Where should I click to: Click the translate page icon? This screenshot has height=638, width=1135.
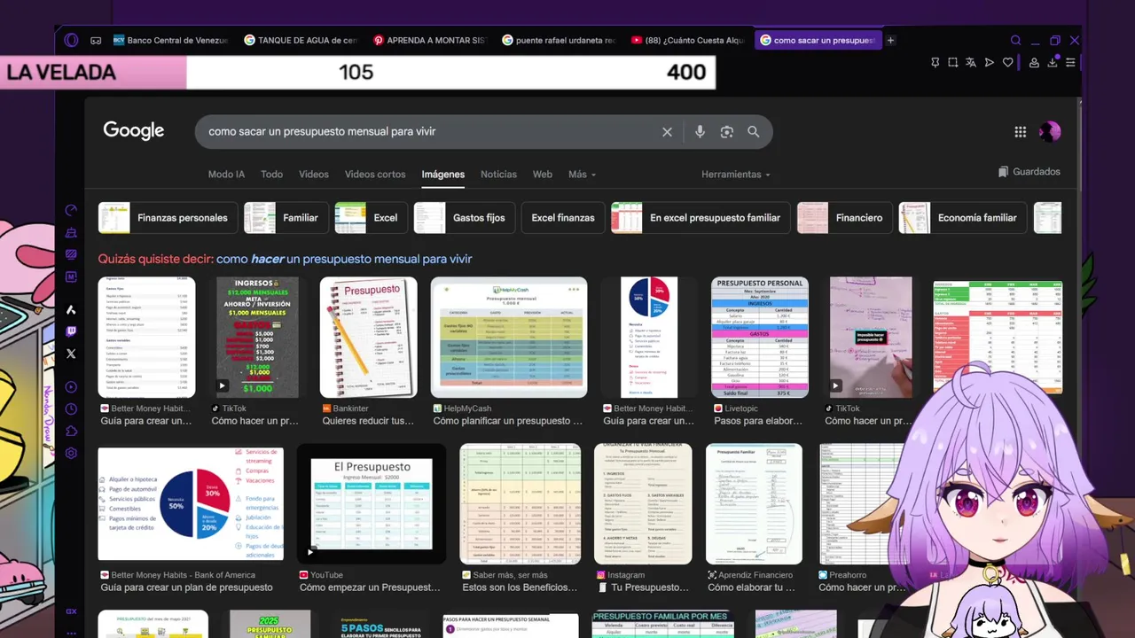coord(971,62)
